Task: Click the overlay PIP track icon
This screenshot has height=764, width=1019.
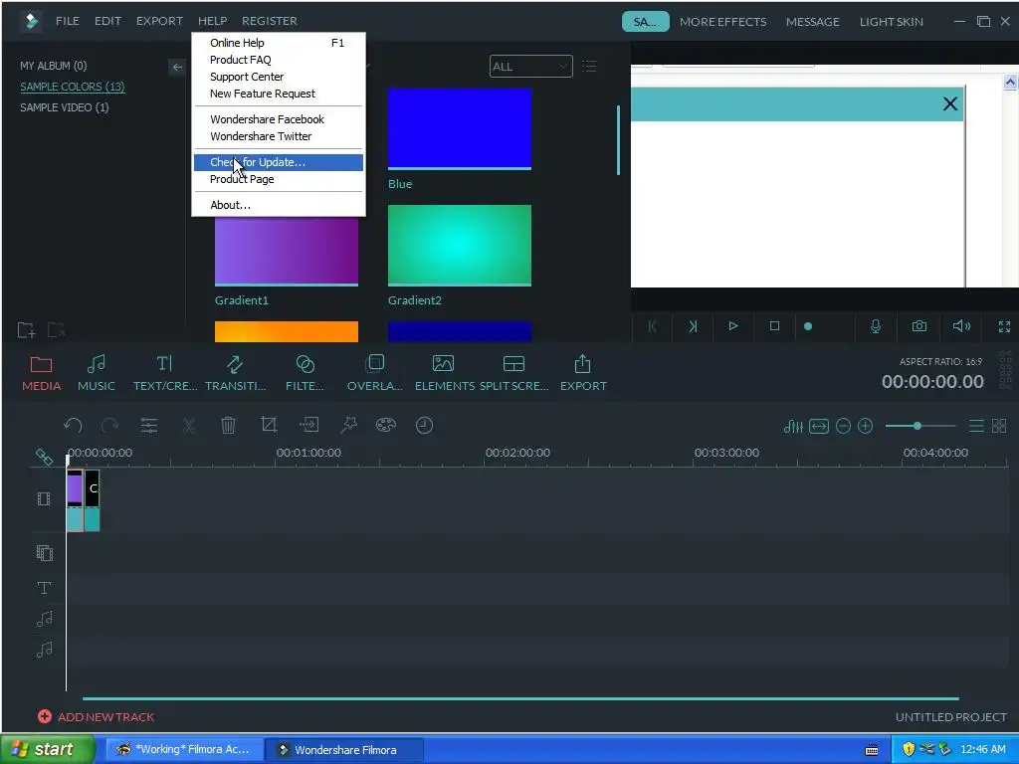Action: point(44,553)
